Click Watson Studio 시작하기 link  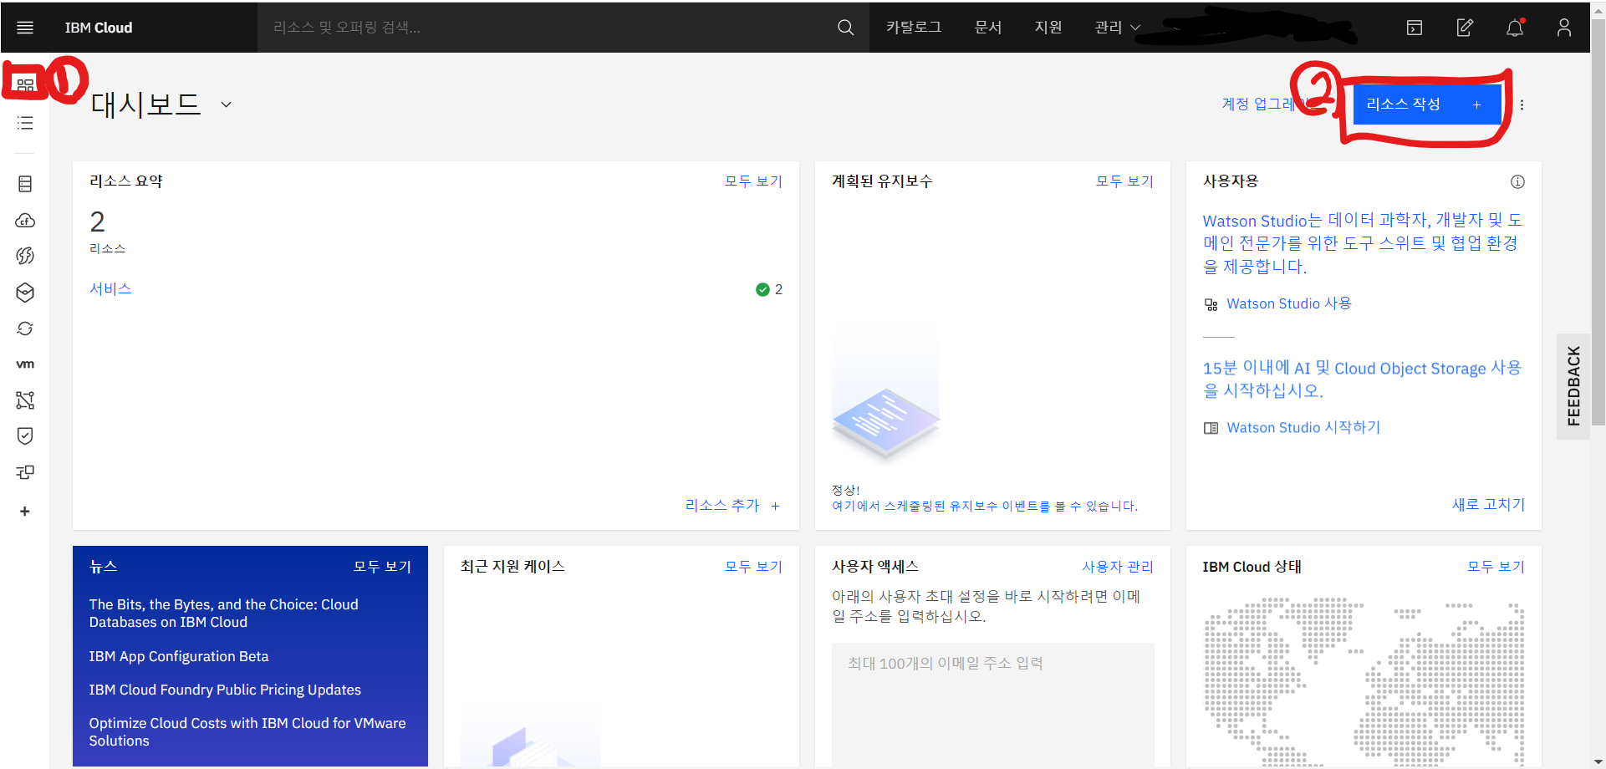[x=1303, y=428]
